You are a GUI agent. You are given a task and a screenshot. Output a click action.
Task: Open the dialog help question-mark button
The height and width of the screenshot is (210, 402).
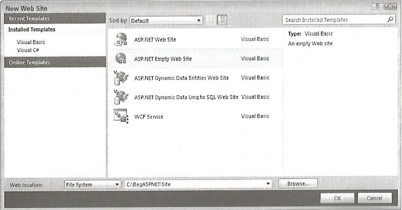click(378, 7)
